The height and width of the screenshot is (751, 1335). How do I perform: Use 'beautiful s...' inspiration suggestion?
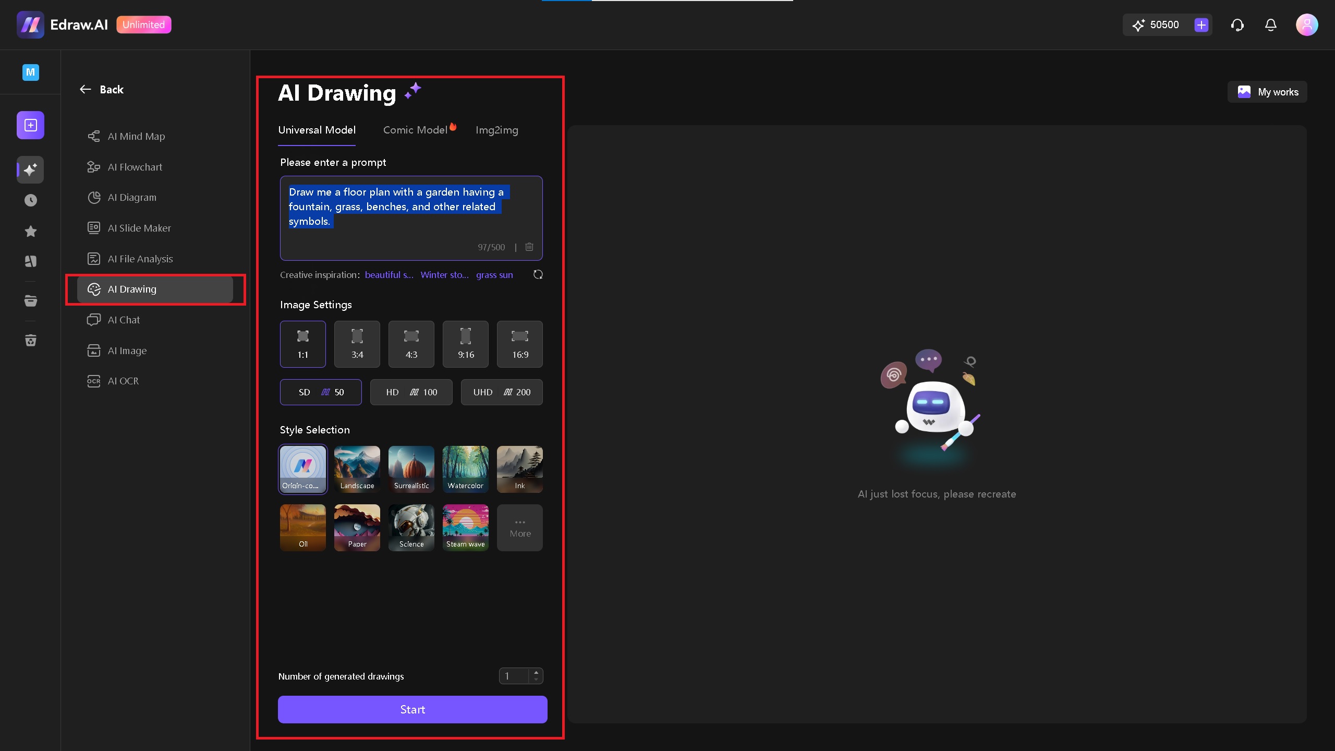pyautogui.click(x=389, y=275)
